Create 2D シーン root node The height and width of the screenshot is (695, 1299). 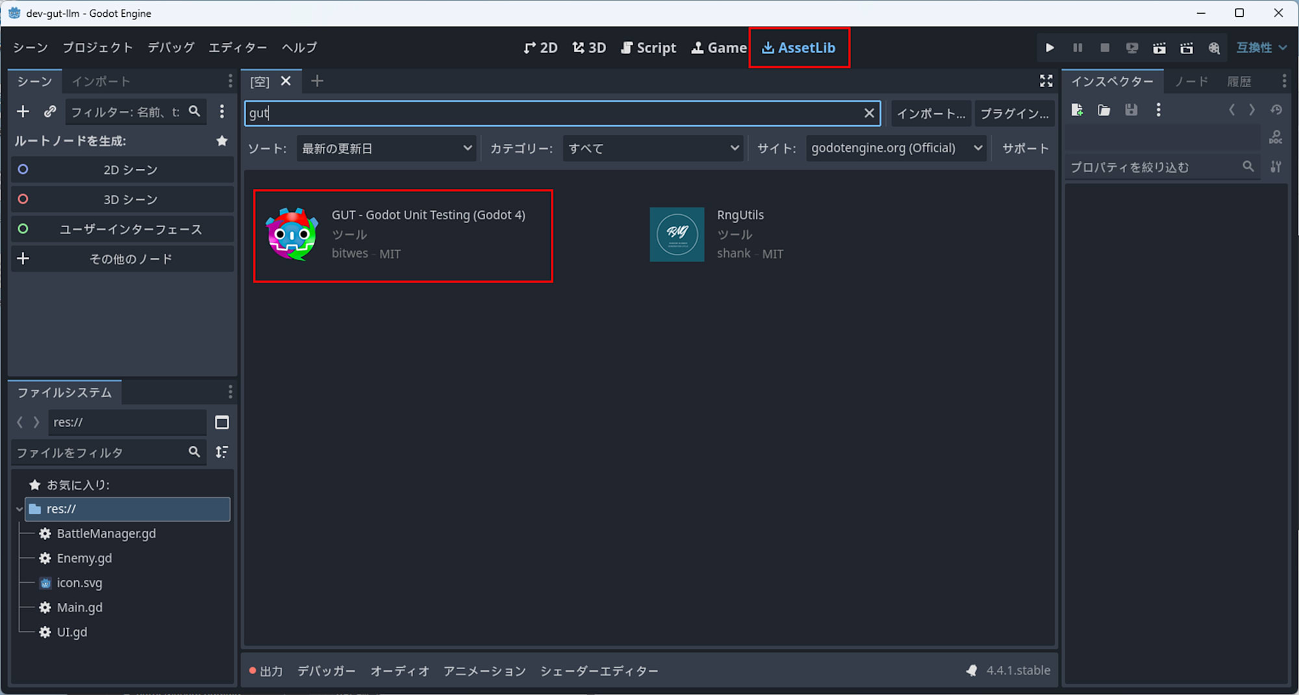(x=122, y=169)
